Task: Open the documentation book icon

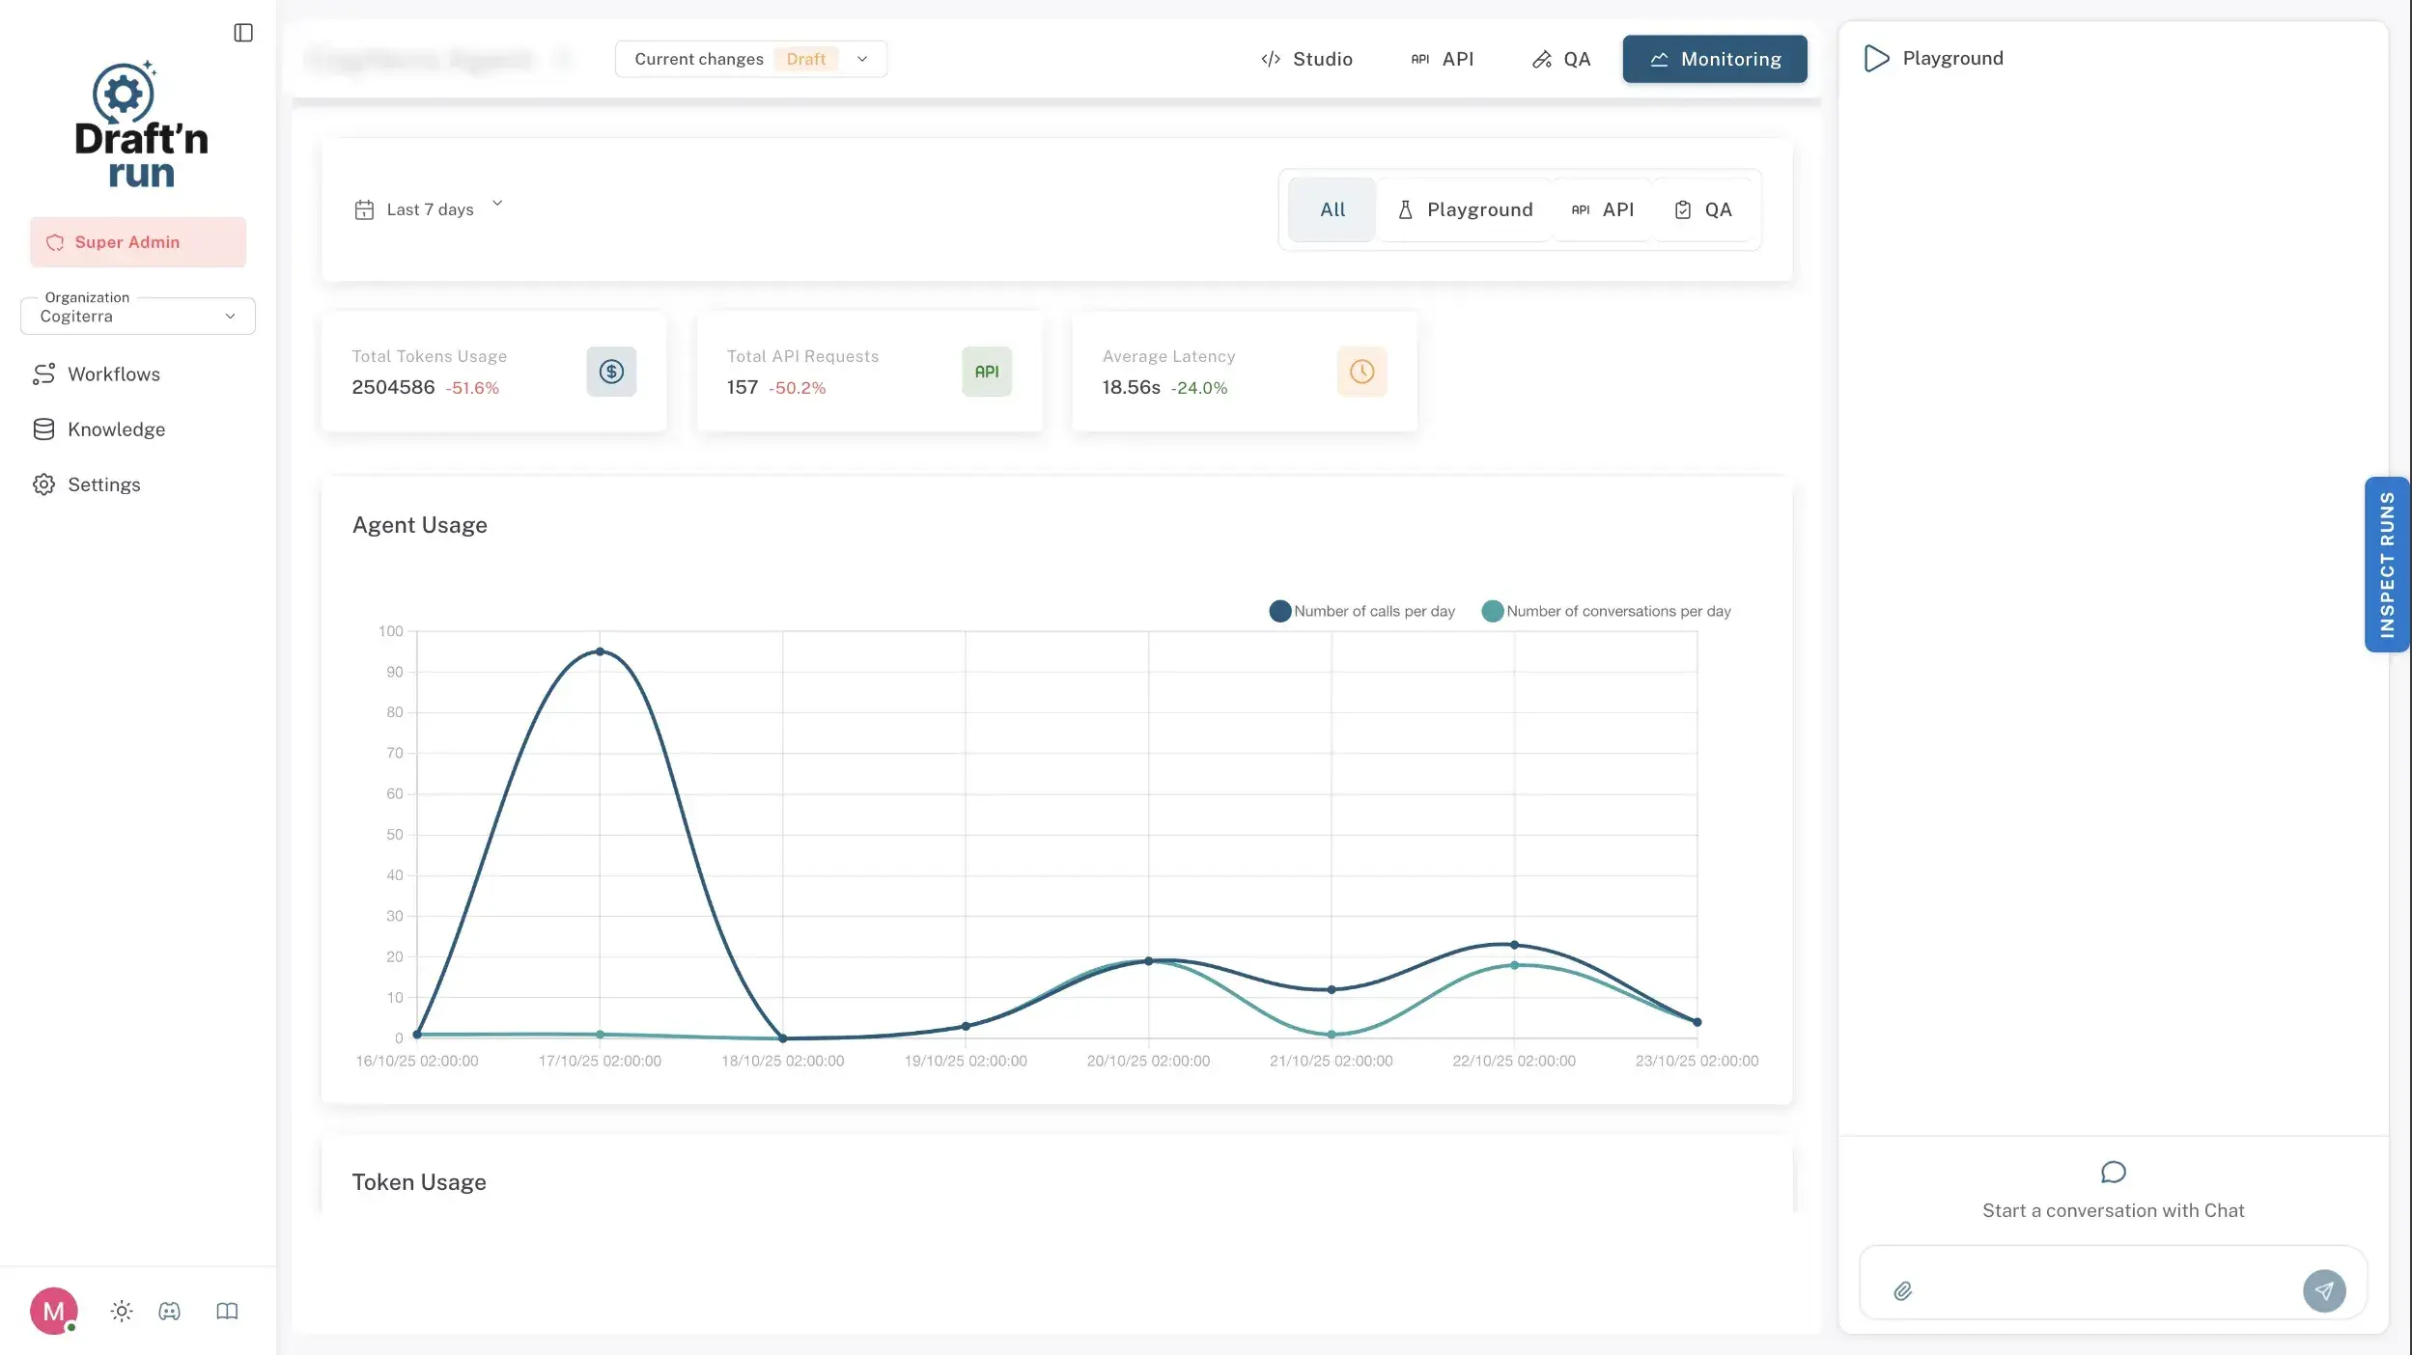Action: pos(226,1311)
